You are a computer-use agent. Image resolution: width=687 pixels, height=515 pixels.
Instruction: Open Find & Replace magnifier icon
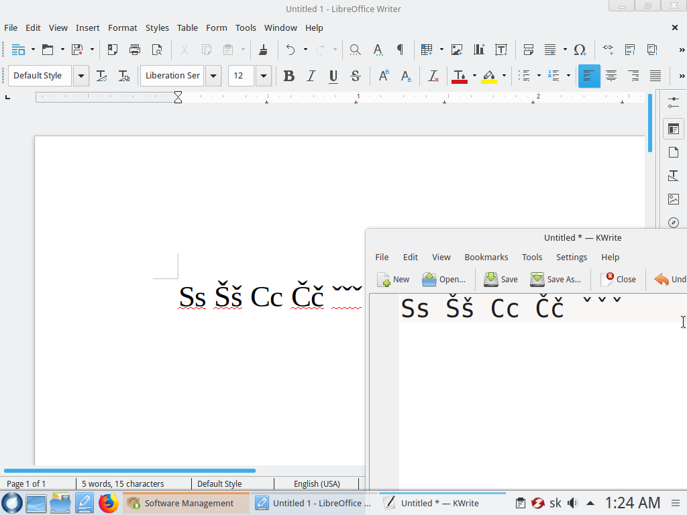point(356,50)
